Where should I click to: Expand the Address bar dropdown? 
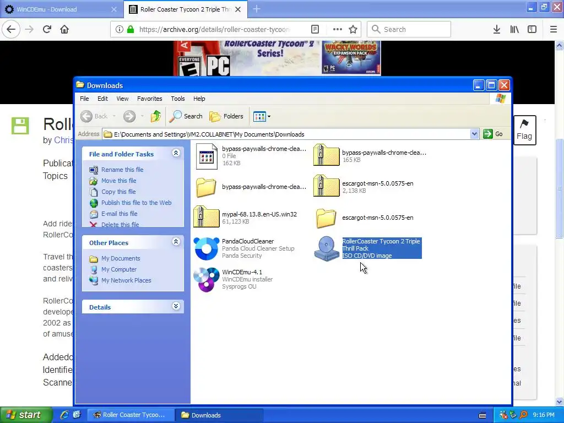pyautogui.click(x=474, y=134)
